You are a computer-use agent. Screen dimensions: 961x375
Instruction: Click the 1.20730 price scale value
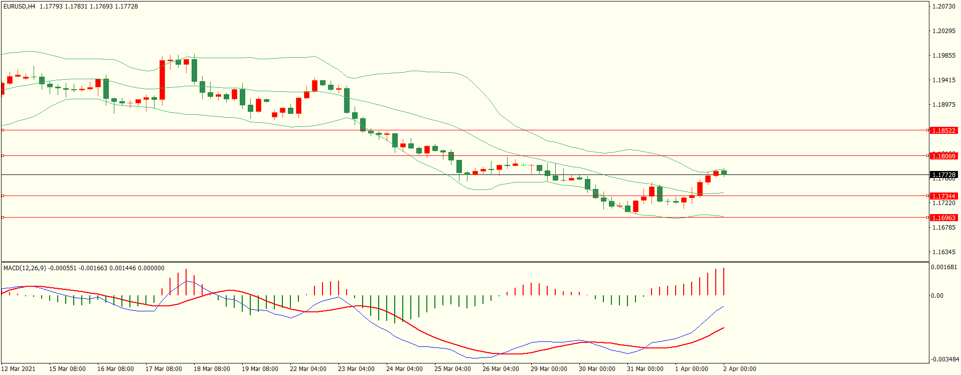[943, 7]
